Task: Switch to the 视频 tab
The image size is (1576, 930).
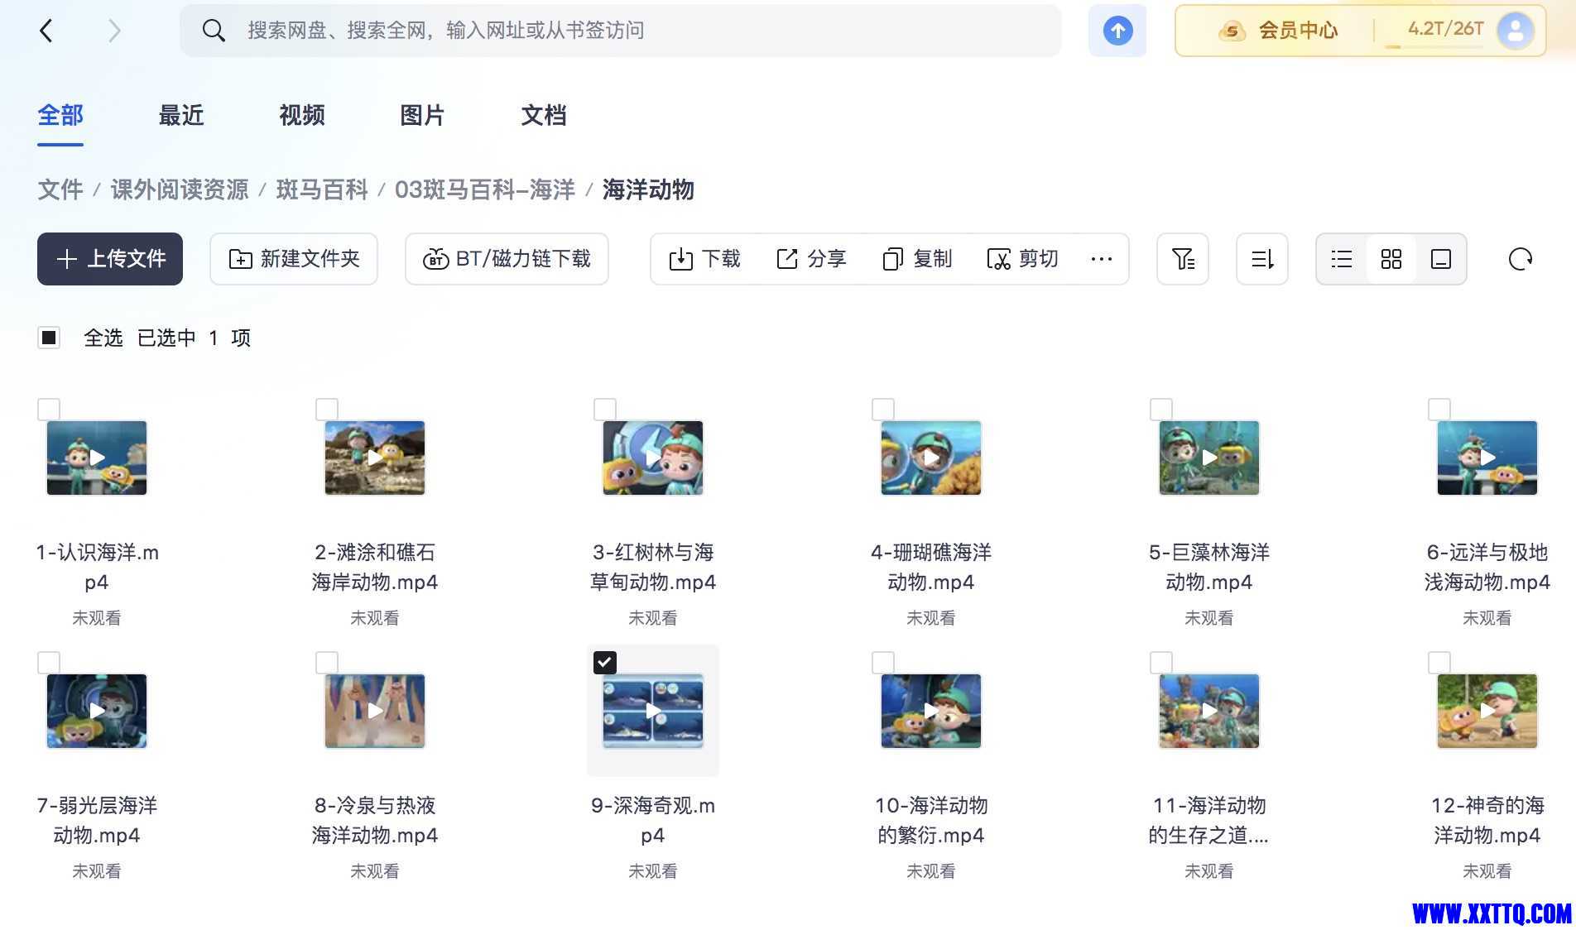Action: tap(302, 116)
